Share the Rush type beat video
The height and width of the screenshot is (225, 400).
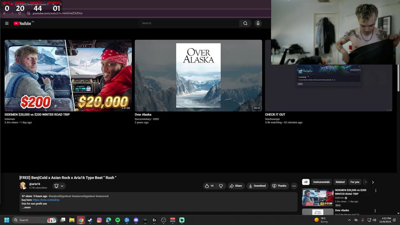[236, 186]
